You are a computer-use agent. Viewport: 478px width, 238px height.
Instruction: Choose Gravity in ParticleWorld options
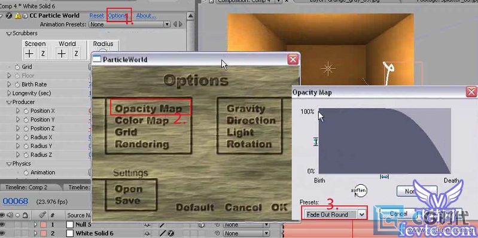[246, 108]
